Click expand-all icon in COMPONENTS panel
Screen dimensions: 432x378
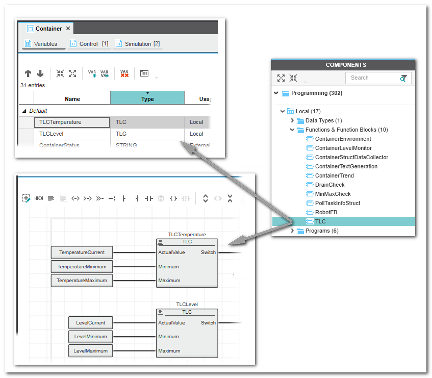point(281,78)
